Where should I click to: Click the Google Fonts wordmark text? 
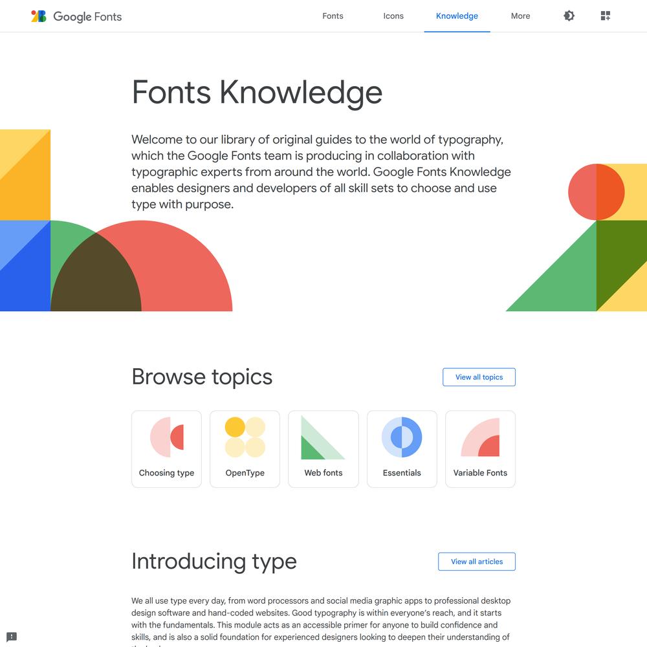[87, 17]
